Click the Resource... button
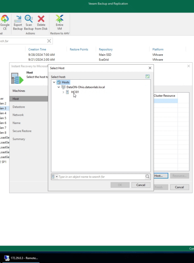The height and width of the screenshot is (263, 194). 179,176
